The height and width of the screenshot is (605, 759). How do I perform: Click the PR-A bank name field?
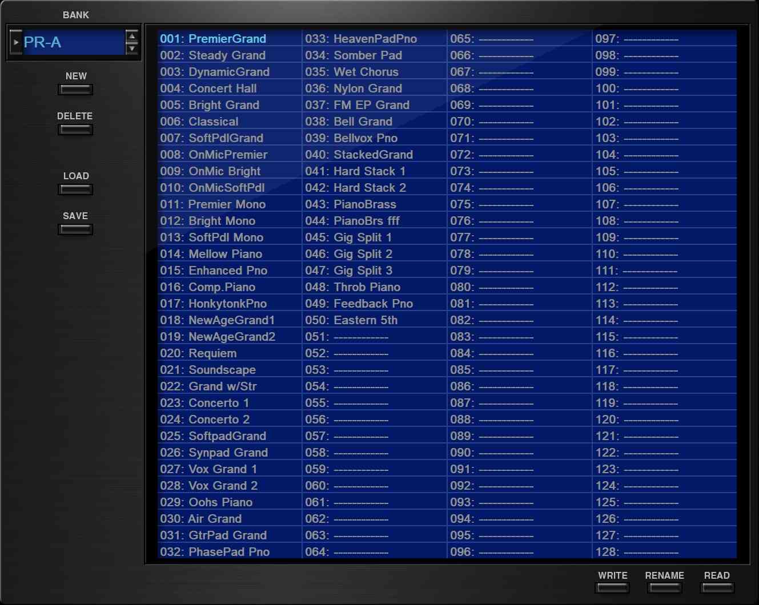pos(73,42)
